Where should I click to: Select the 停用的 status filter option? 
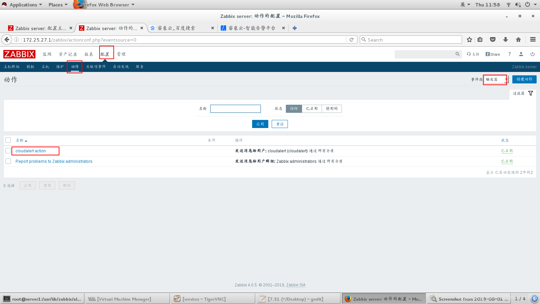[x=332, y=108]
